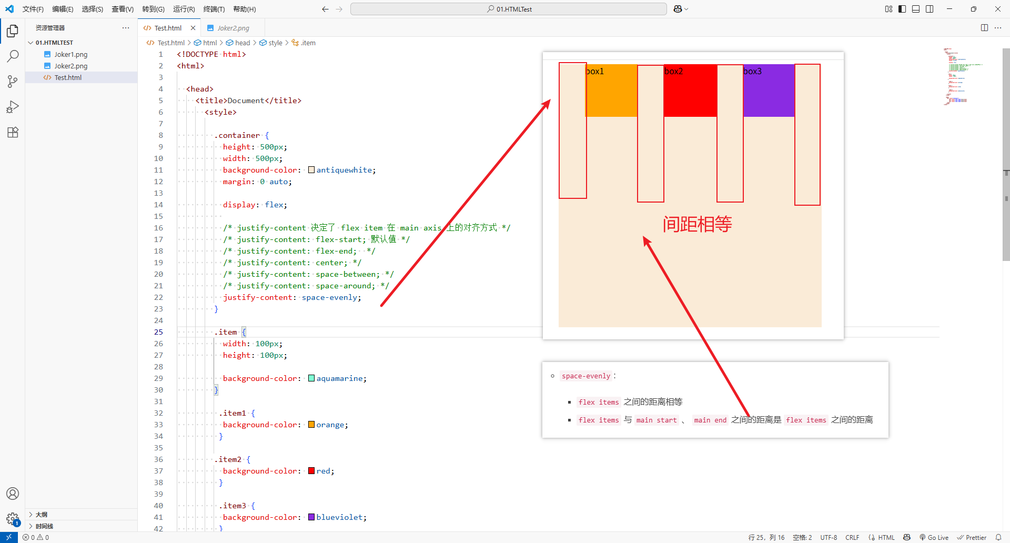Close the Test.html editor tab

[193, 28]
